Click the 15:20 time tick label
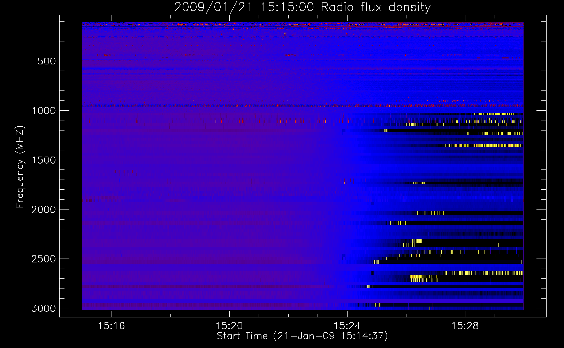 [x=229, y=326]
